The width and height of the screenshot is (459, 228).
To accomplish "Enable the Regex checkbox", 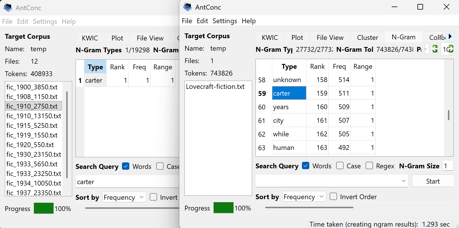I will tap(369, 166).
